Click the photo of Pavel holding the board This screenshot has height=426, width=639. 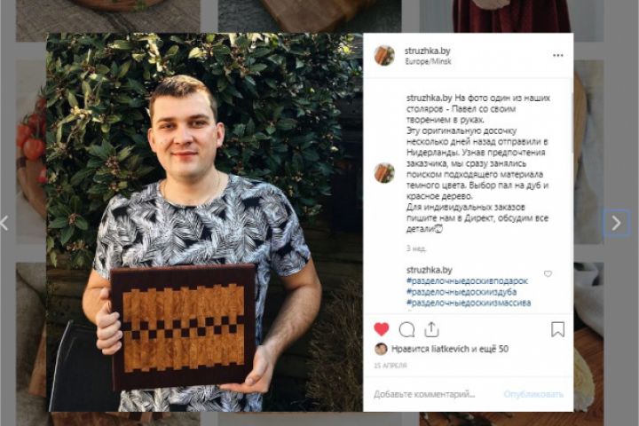coord(204,222)
